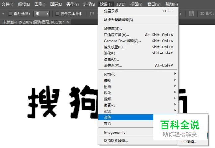Click the 搜 character on the canvas

(43, 102)
